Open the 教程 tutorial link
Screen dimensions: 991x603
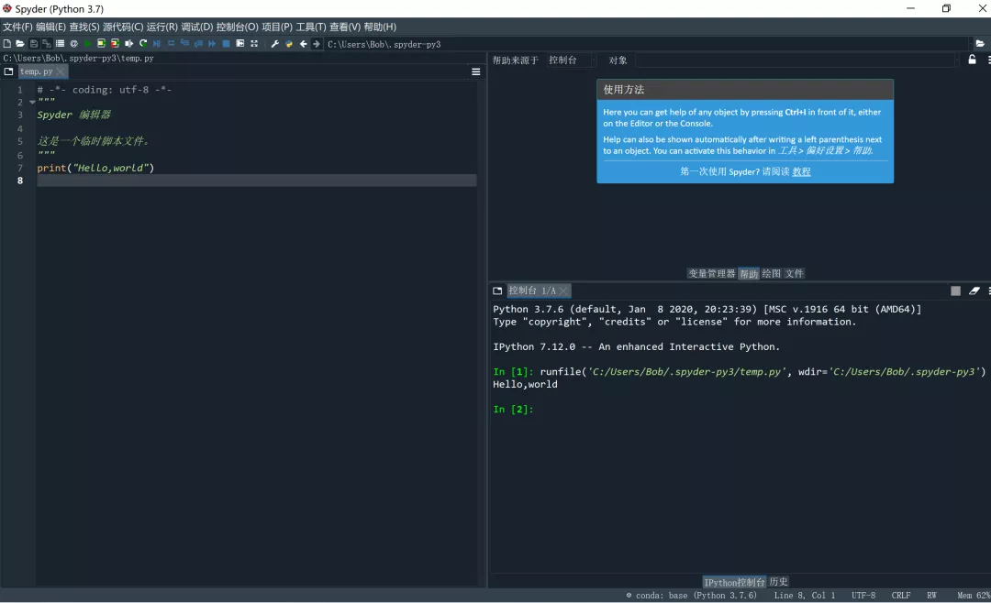click(801, 171)
